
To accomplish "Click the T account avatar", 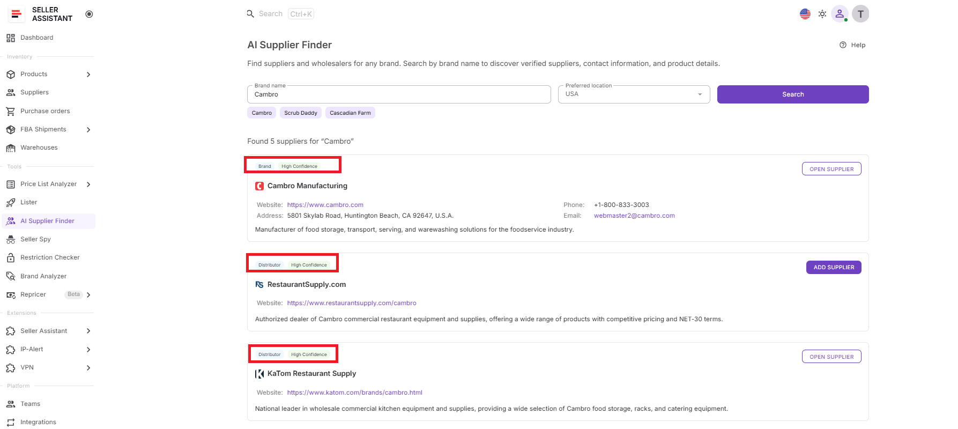I will click(x=860, y=14).
